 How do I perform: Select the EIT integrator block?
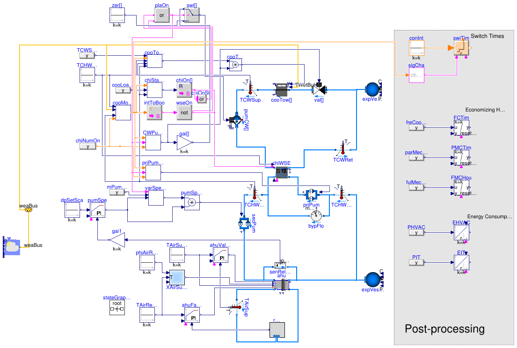pos(462,262)
